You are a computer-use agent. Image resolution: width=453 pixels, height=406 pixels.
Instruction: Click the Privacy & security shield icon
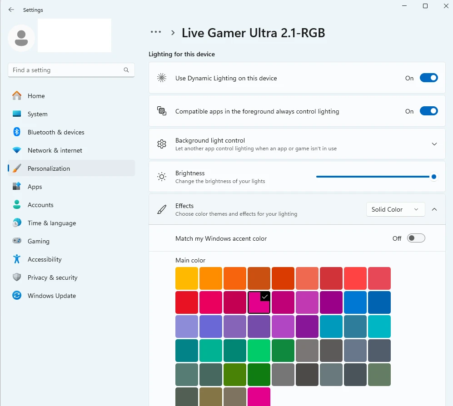point(17,277)
